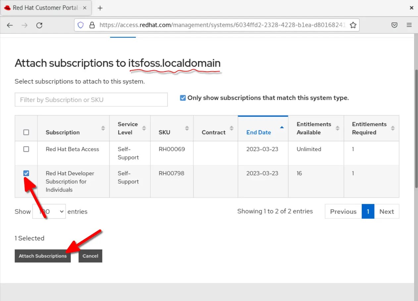Screen dimensions: 418x301
Task: Open the Pocket save icon
Action: [394, 25]
